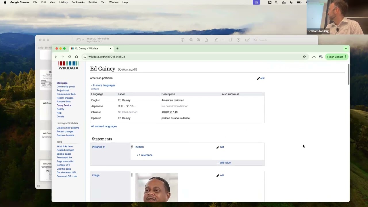The height and width of the screenshot is (207, 368).
Task: Open Main page in sidebar
Action: [x=62, y=83]
